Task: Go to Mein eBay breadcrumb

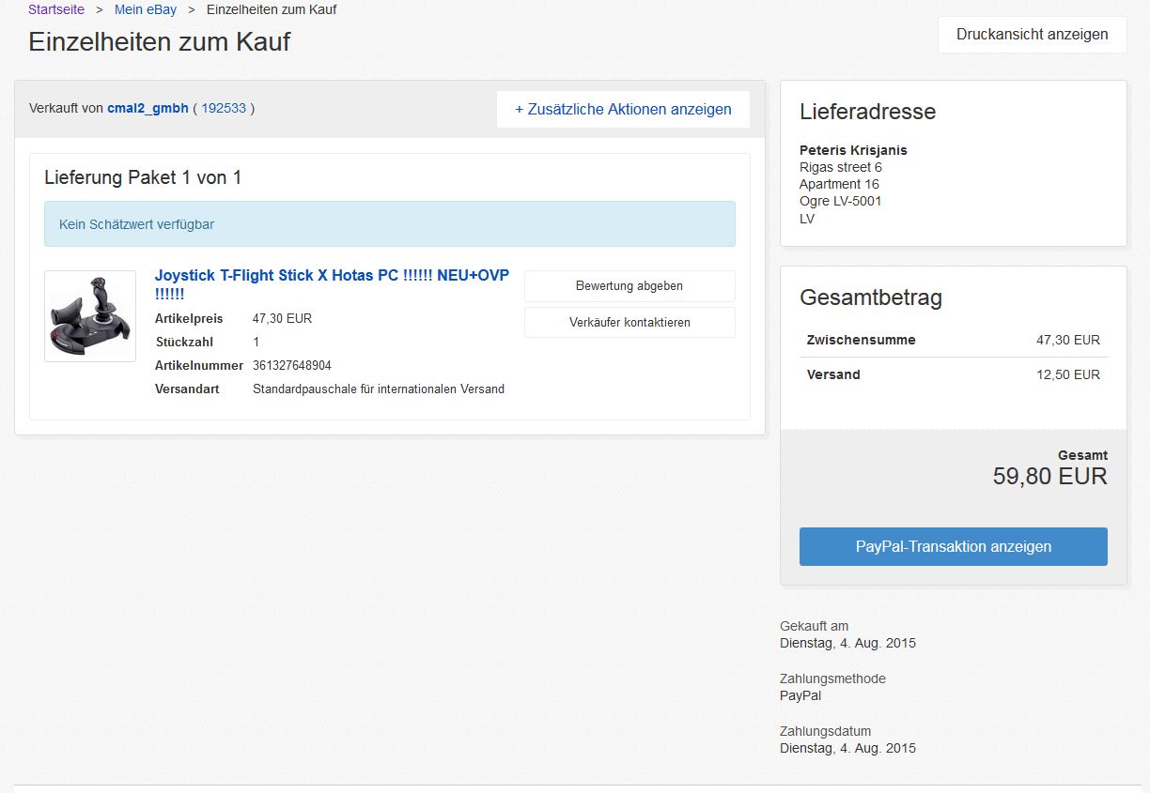Action: click(146, 9)
